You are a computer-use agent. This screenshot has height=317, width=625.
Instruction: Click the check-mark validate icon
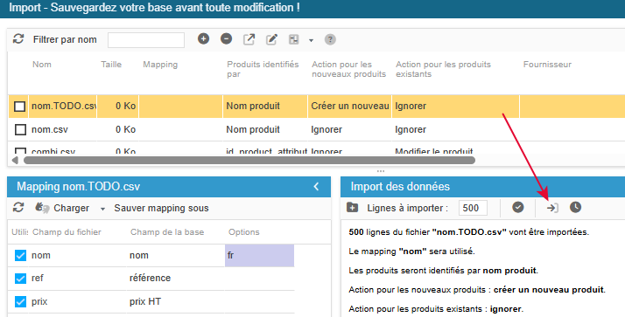pos(518,207)
